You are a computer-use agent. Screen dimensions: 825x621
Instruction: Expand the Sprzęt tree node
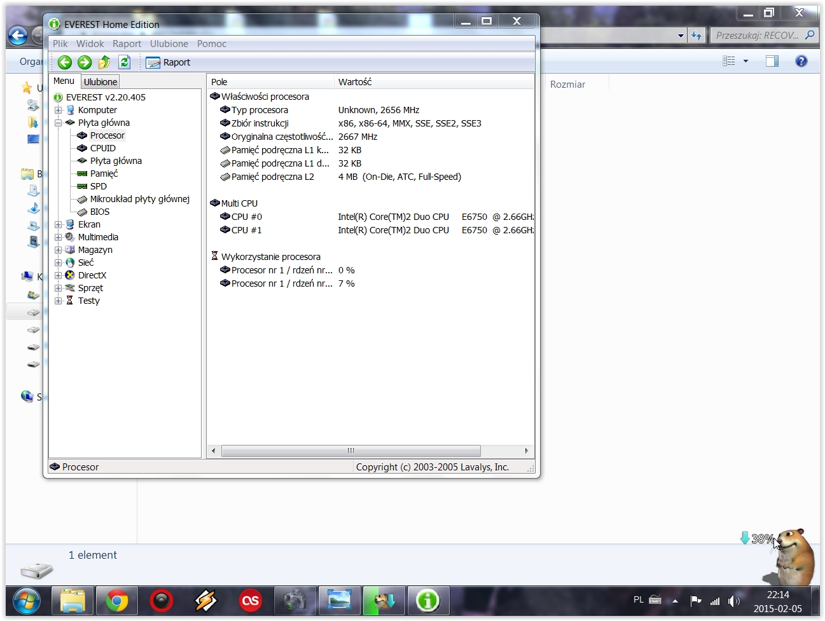coord(58,288)
